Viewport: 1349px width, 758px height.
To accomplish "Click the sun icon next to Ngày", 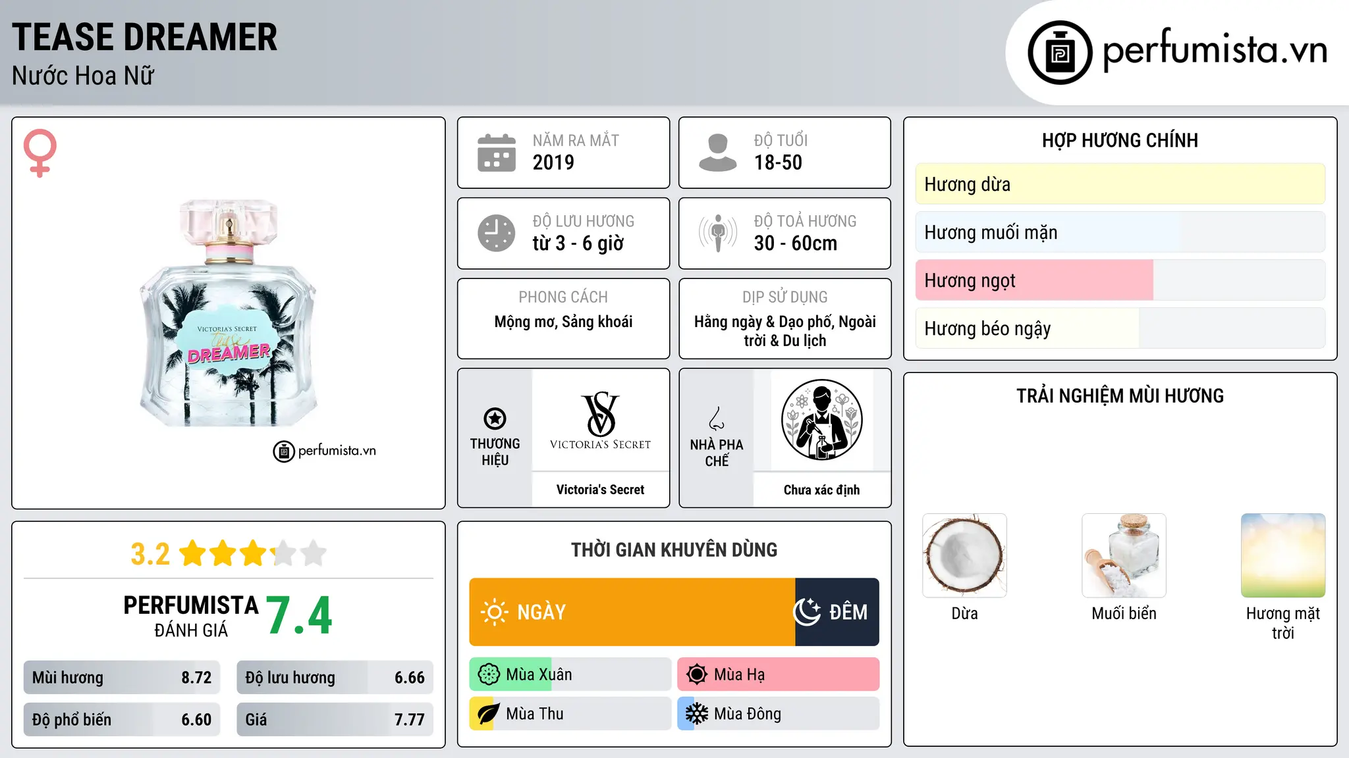I will (x=495, y=612).
